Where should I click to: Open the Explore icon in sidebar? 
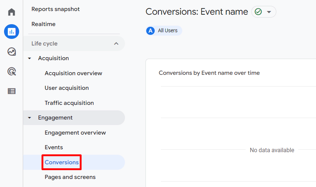tap(11, 52)
